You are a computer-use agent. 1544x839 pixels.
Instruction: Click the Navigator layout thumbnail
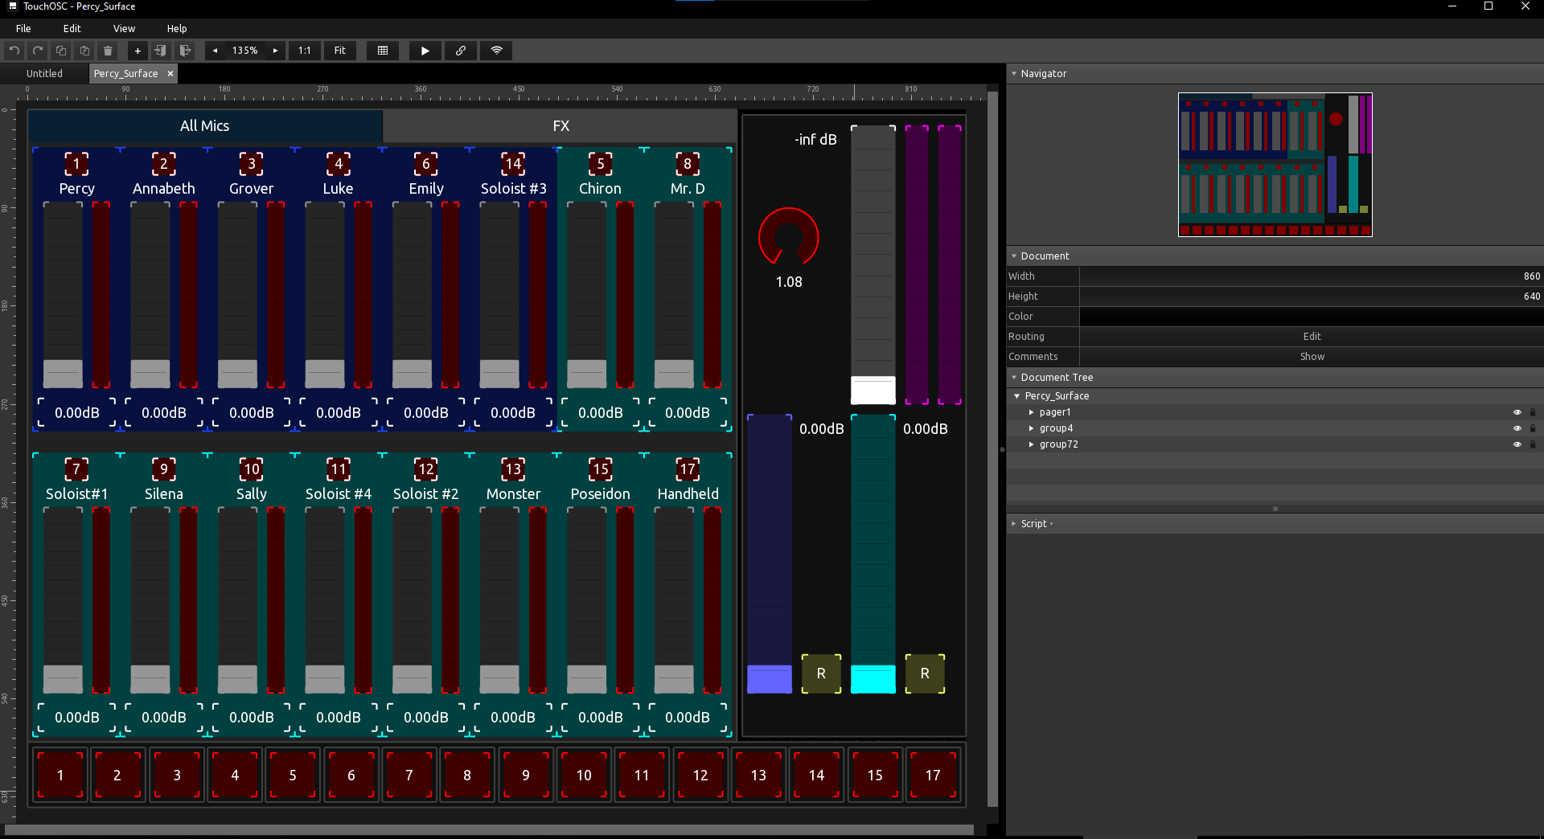coord(1275,165)
